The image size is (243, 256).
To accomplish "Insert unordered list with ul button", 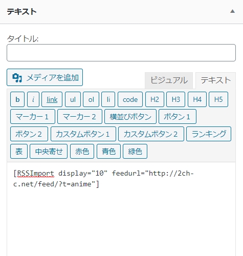I will [x=73, y=99].
